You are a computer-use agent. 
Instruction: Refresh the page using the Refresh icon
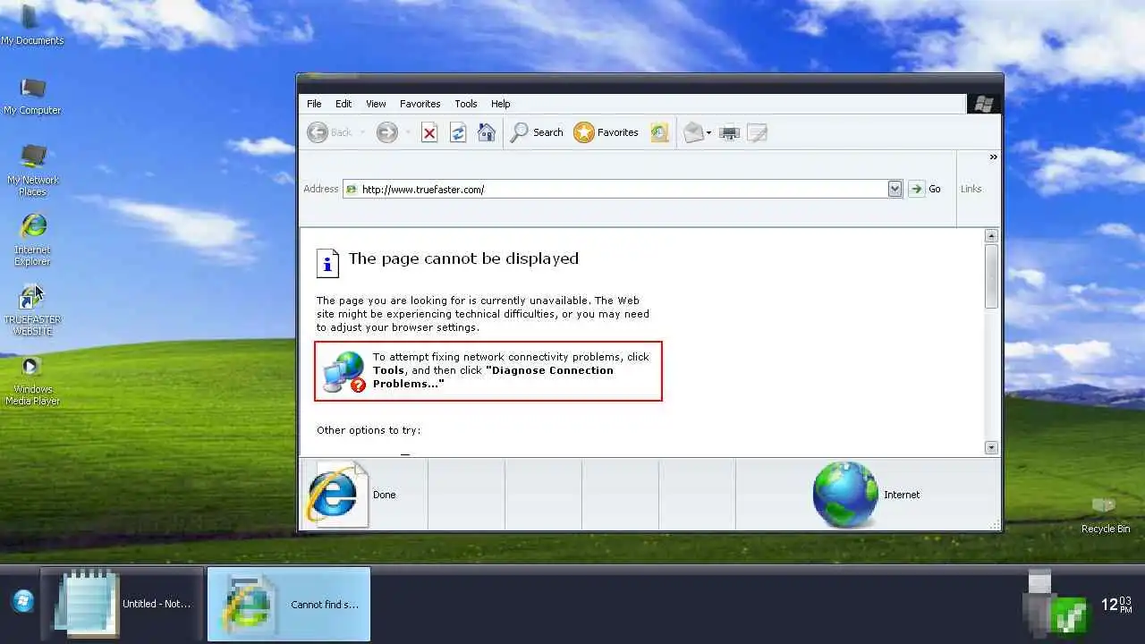click(458, 132)
